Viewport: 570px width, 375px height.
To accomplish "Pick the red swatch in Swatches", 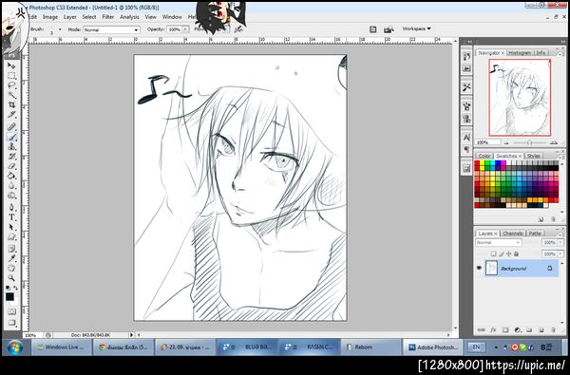I will coord(477,163).
